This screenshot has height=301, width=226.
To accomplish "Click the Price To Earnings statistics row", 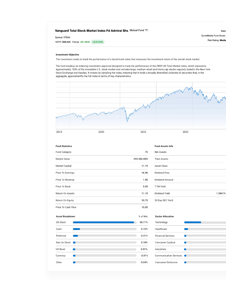I will (102, 173).
